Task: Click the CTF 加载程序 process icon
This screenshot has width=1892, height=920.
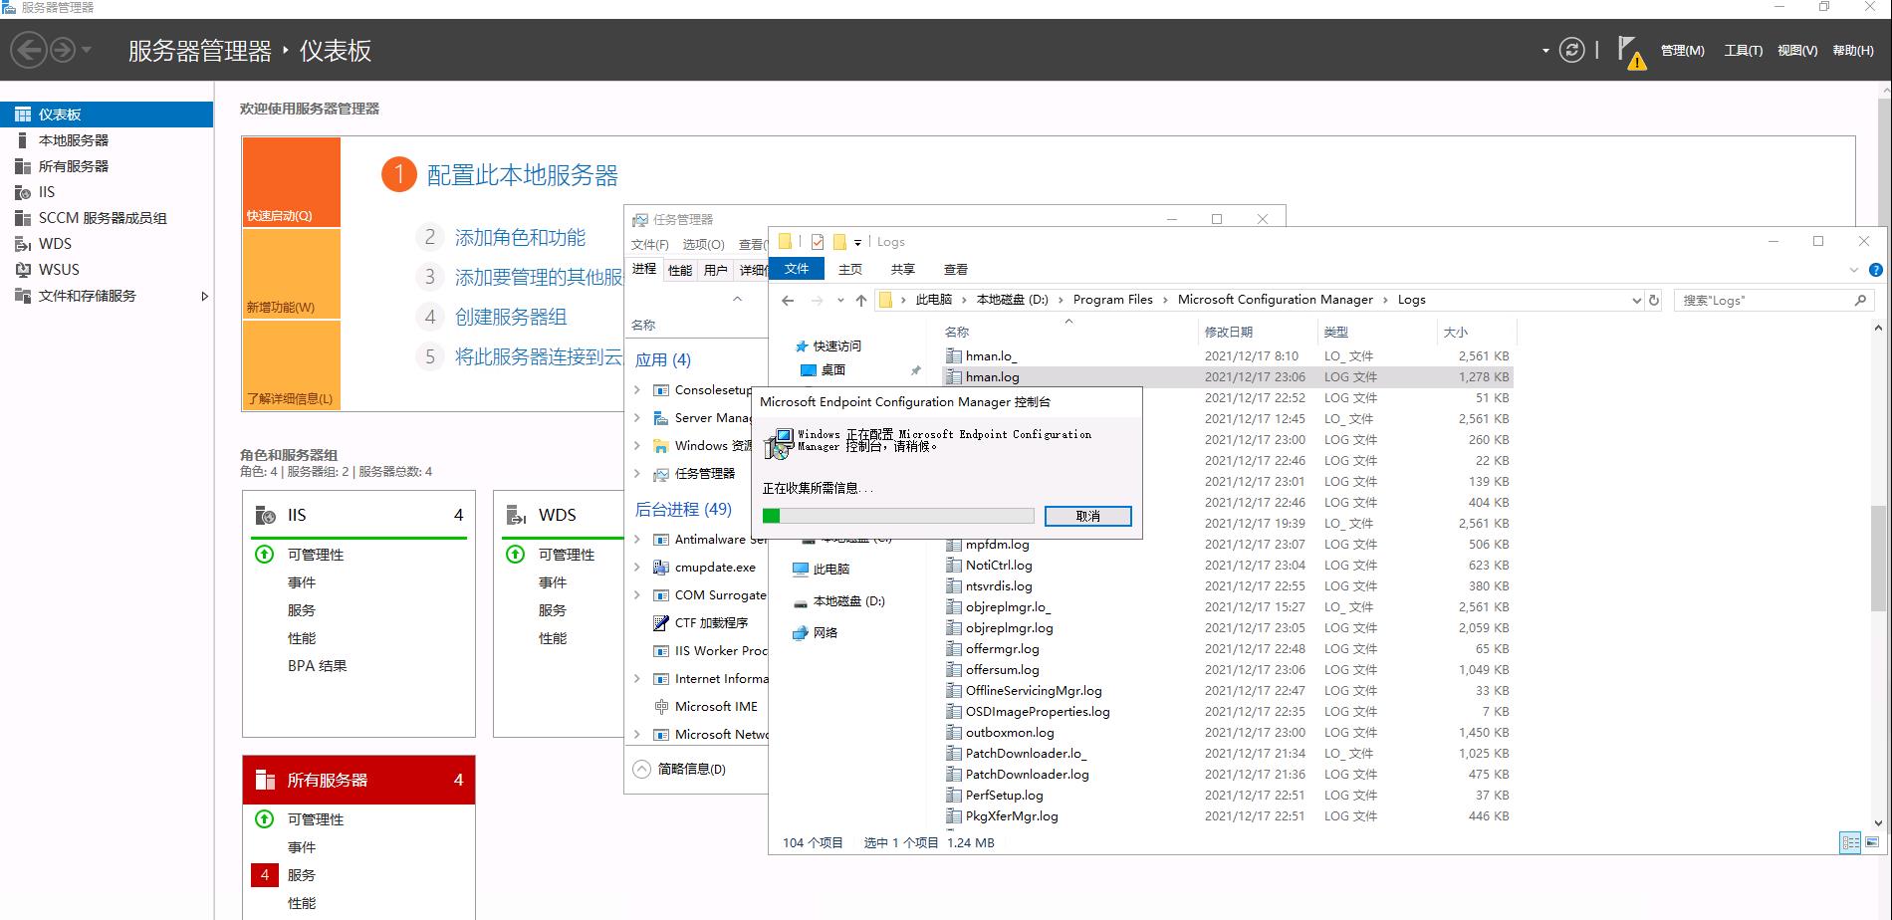Action: 659,622
